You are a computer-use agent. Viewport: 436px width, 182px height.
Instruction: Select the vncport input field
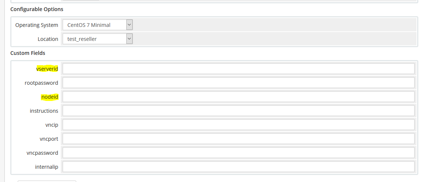(x=238, y=139)
